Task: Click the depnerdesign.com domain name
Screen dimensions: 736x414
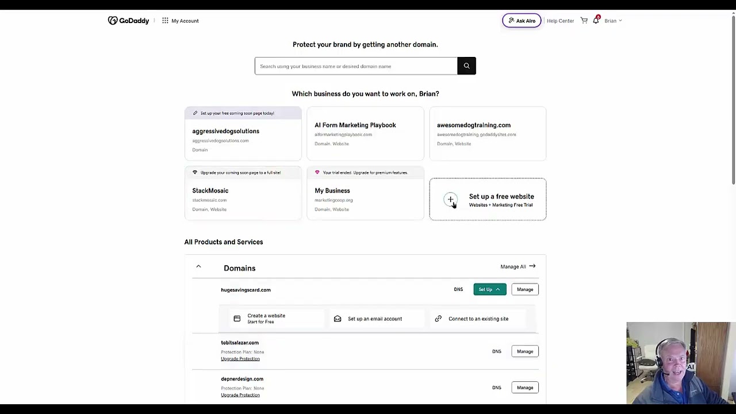Action: tap(242, 379)
